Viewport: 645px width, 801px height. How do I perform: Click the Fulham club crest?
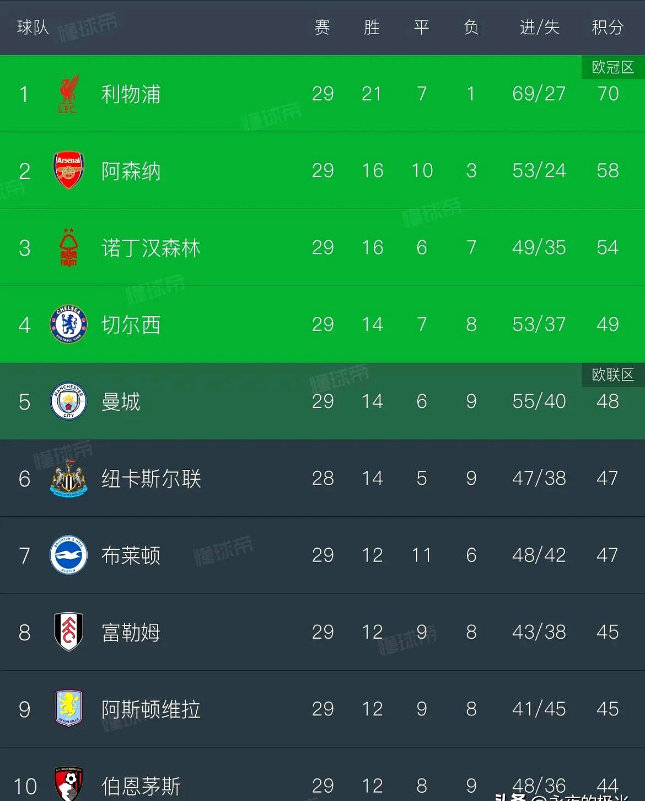click(x=68, y=632)
